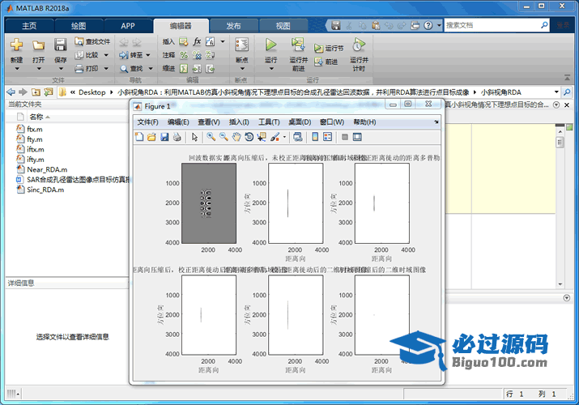Click the Desktop segment in the path bar

[92, 92]
